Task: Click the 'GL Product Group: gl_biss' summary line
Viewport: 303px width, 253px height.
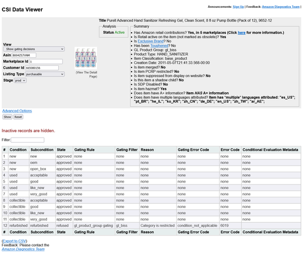Action: click(x=155, y=50)
